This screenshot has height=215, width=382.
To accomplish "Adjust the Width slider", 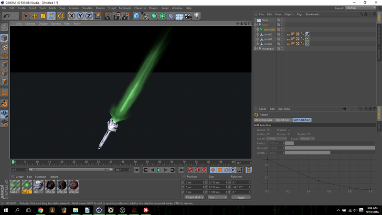I will [x=330, y=153].
